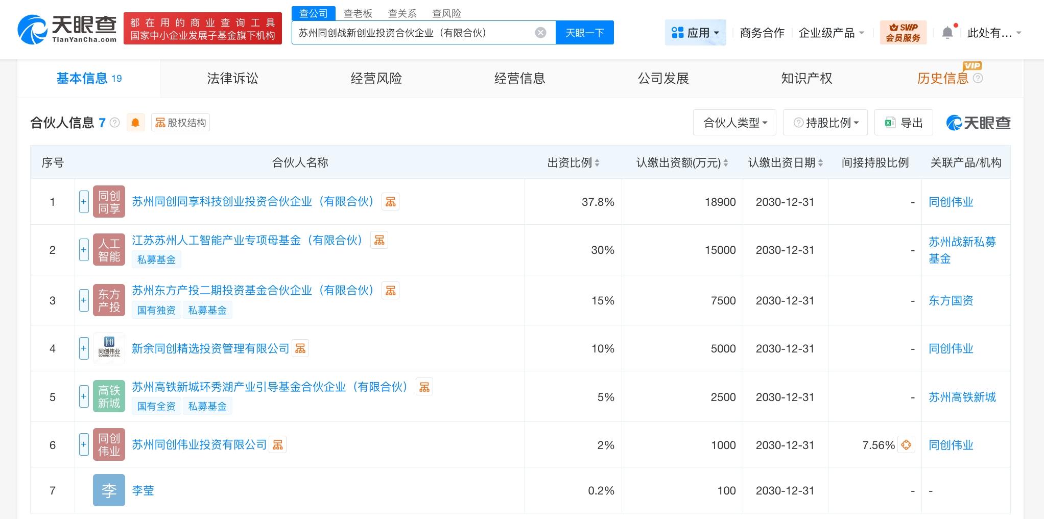Screen dimensions: 1044x519
Task: Open partner link 李莹
Action: point(143,490)
